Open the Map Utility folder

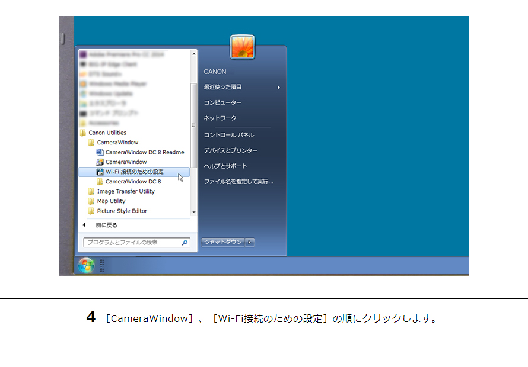[x=113, y=201]
